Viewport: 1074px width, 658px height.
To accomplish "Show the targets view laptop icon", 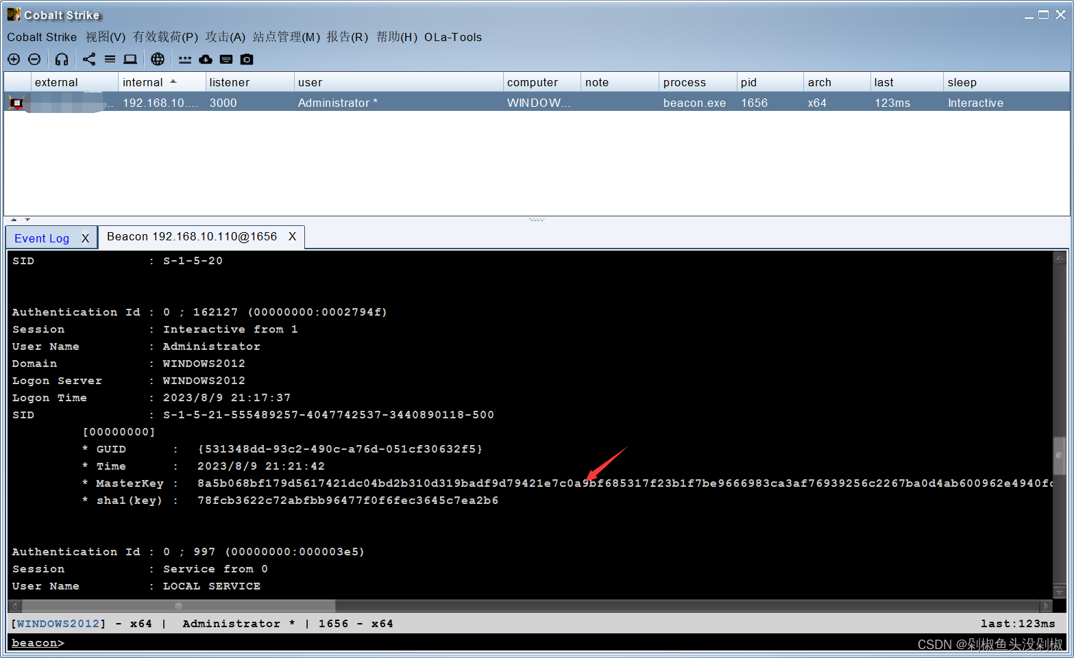I will click(130, 60).
